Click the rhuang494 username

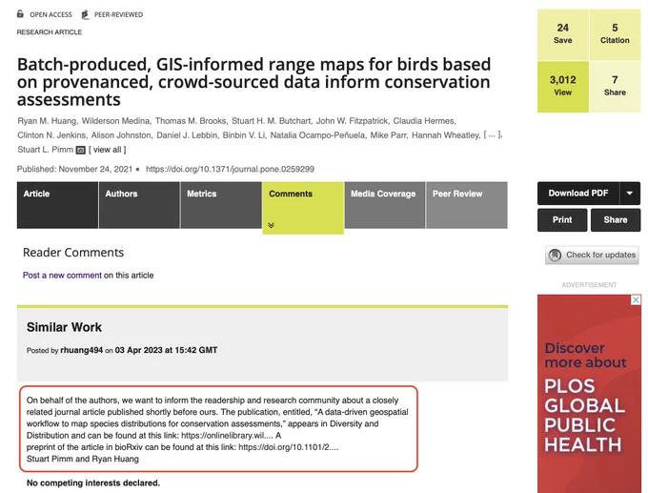[x=81, y=350]
